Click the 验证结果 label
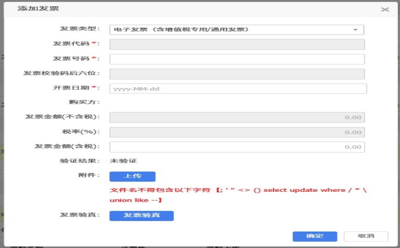Viewport: 400px width, 248px height. [80, 161]
